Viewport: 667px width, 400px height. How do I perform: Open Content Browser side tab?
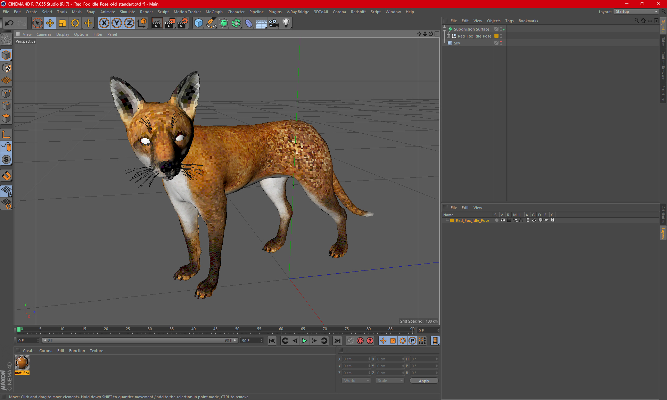point(663,65)
